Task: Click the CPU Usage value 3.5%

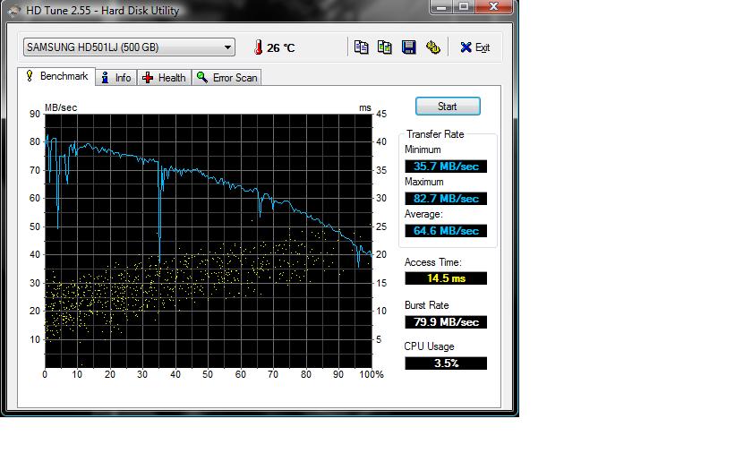Action: [446, 363]
